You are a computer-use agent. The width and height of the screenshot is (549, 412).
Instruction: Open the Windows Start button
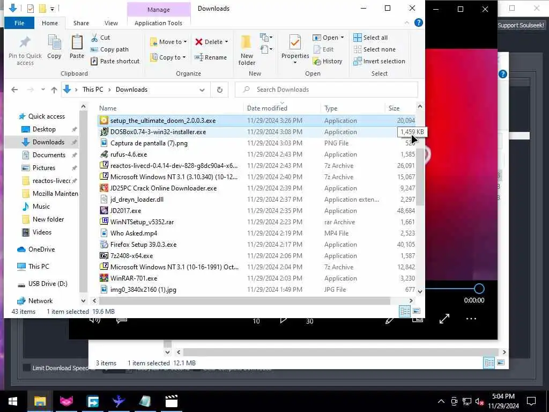point(13,401)
